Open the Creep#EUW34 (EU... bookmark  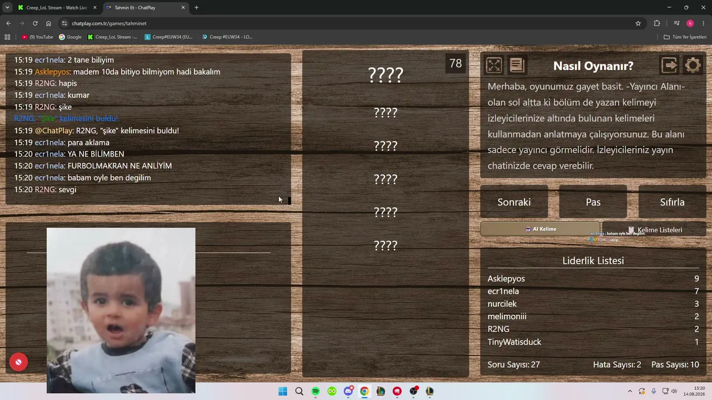(169, 37)
